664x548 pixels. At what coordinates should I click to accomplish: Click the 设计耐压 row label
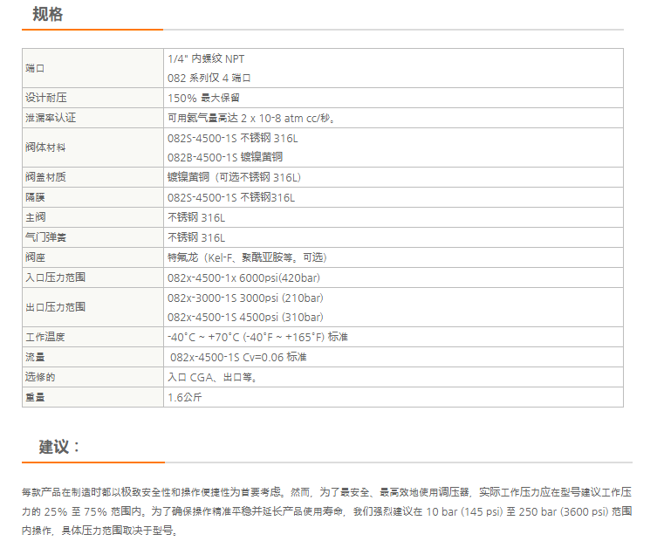45,98
